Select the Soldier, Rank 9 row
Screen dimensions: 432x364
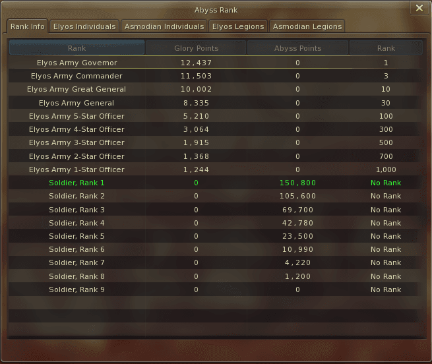215,289
